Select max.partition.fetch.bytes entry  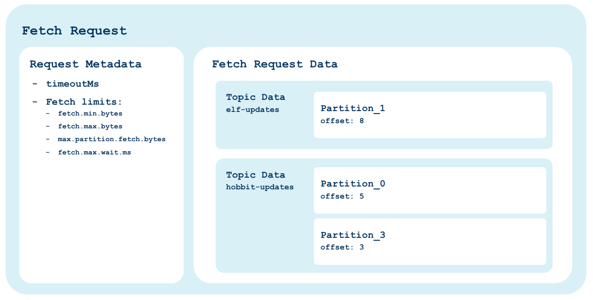[112, 139]
